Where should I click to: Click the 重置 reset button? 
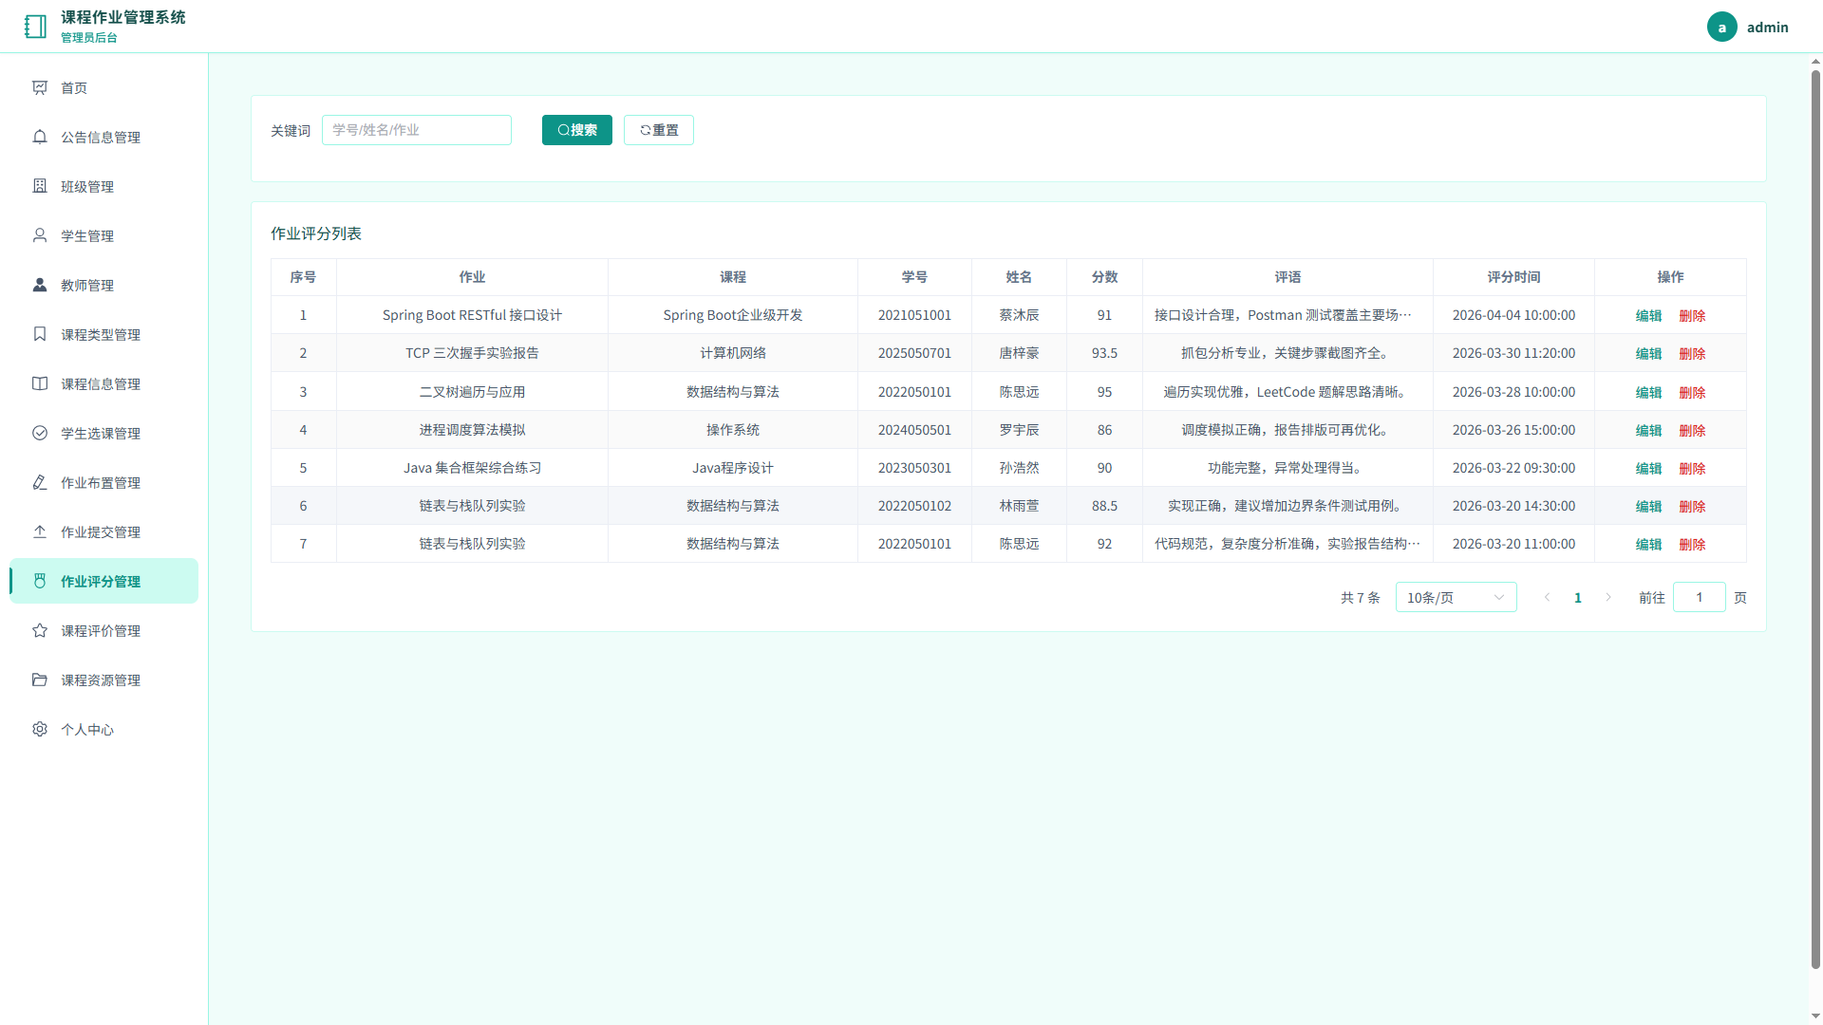click(x=659, y=130)
